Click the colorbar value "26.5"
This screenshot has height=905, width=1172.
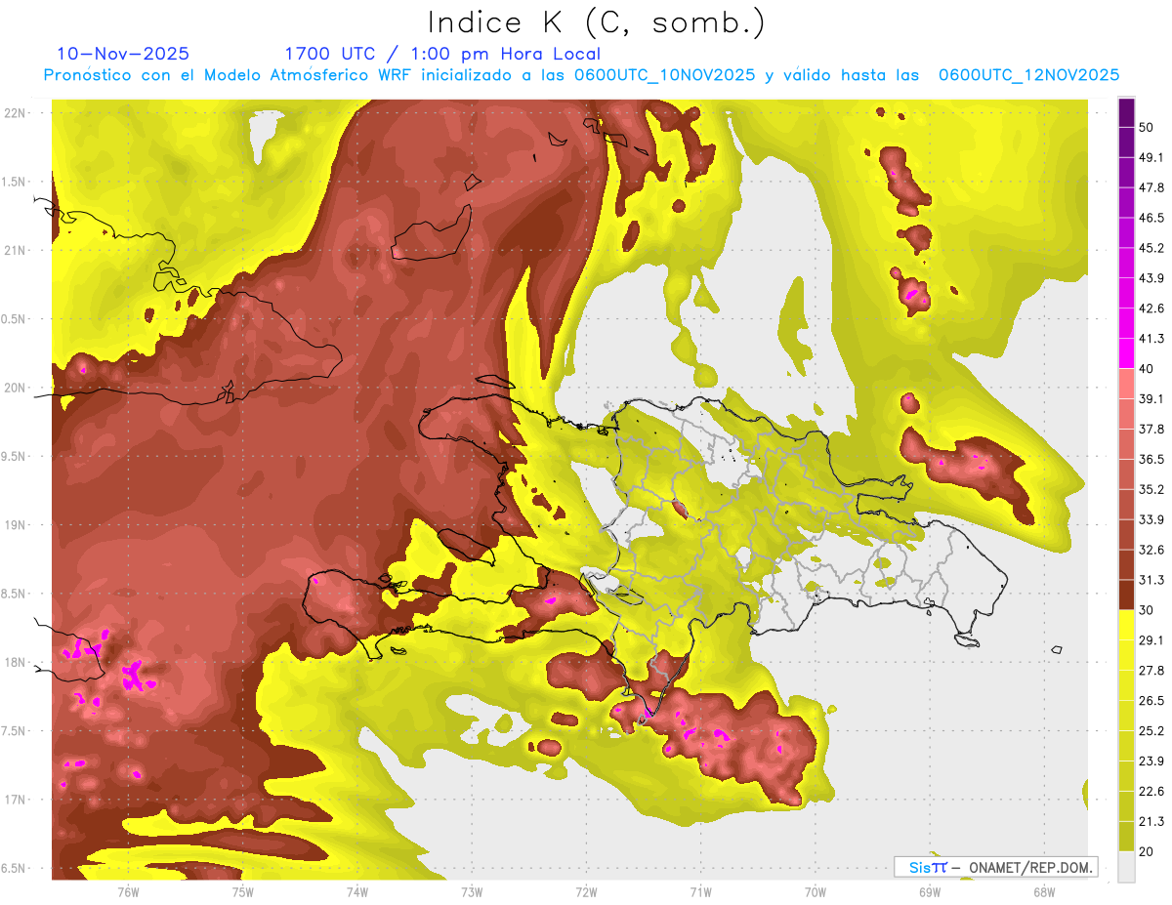(1151, 701)
